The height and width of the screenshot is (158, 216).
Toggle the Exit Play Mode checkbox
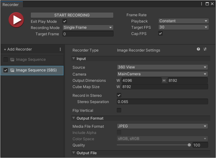pyautogui.click(x=65, y=21)
